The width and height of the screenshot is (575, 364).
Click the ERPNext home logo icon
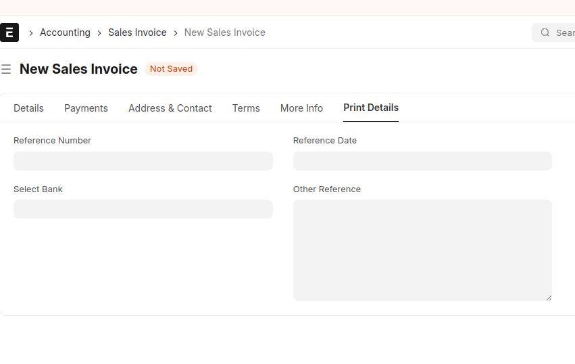9,32
